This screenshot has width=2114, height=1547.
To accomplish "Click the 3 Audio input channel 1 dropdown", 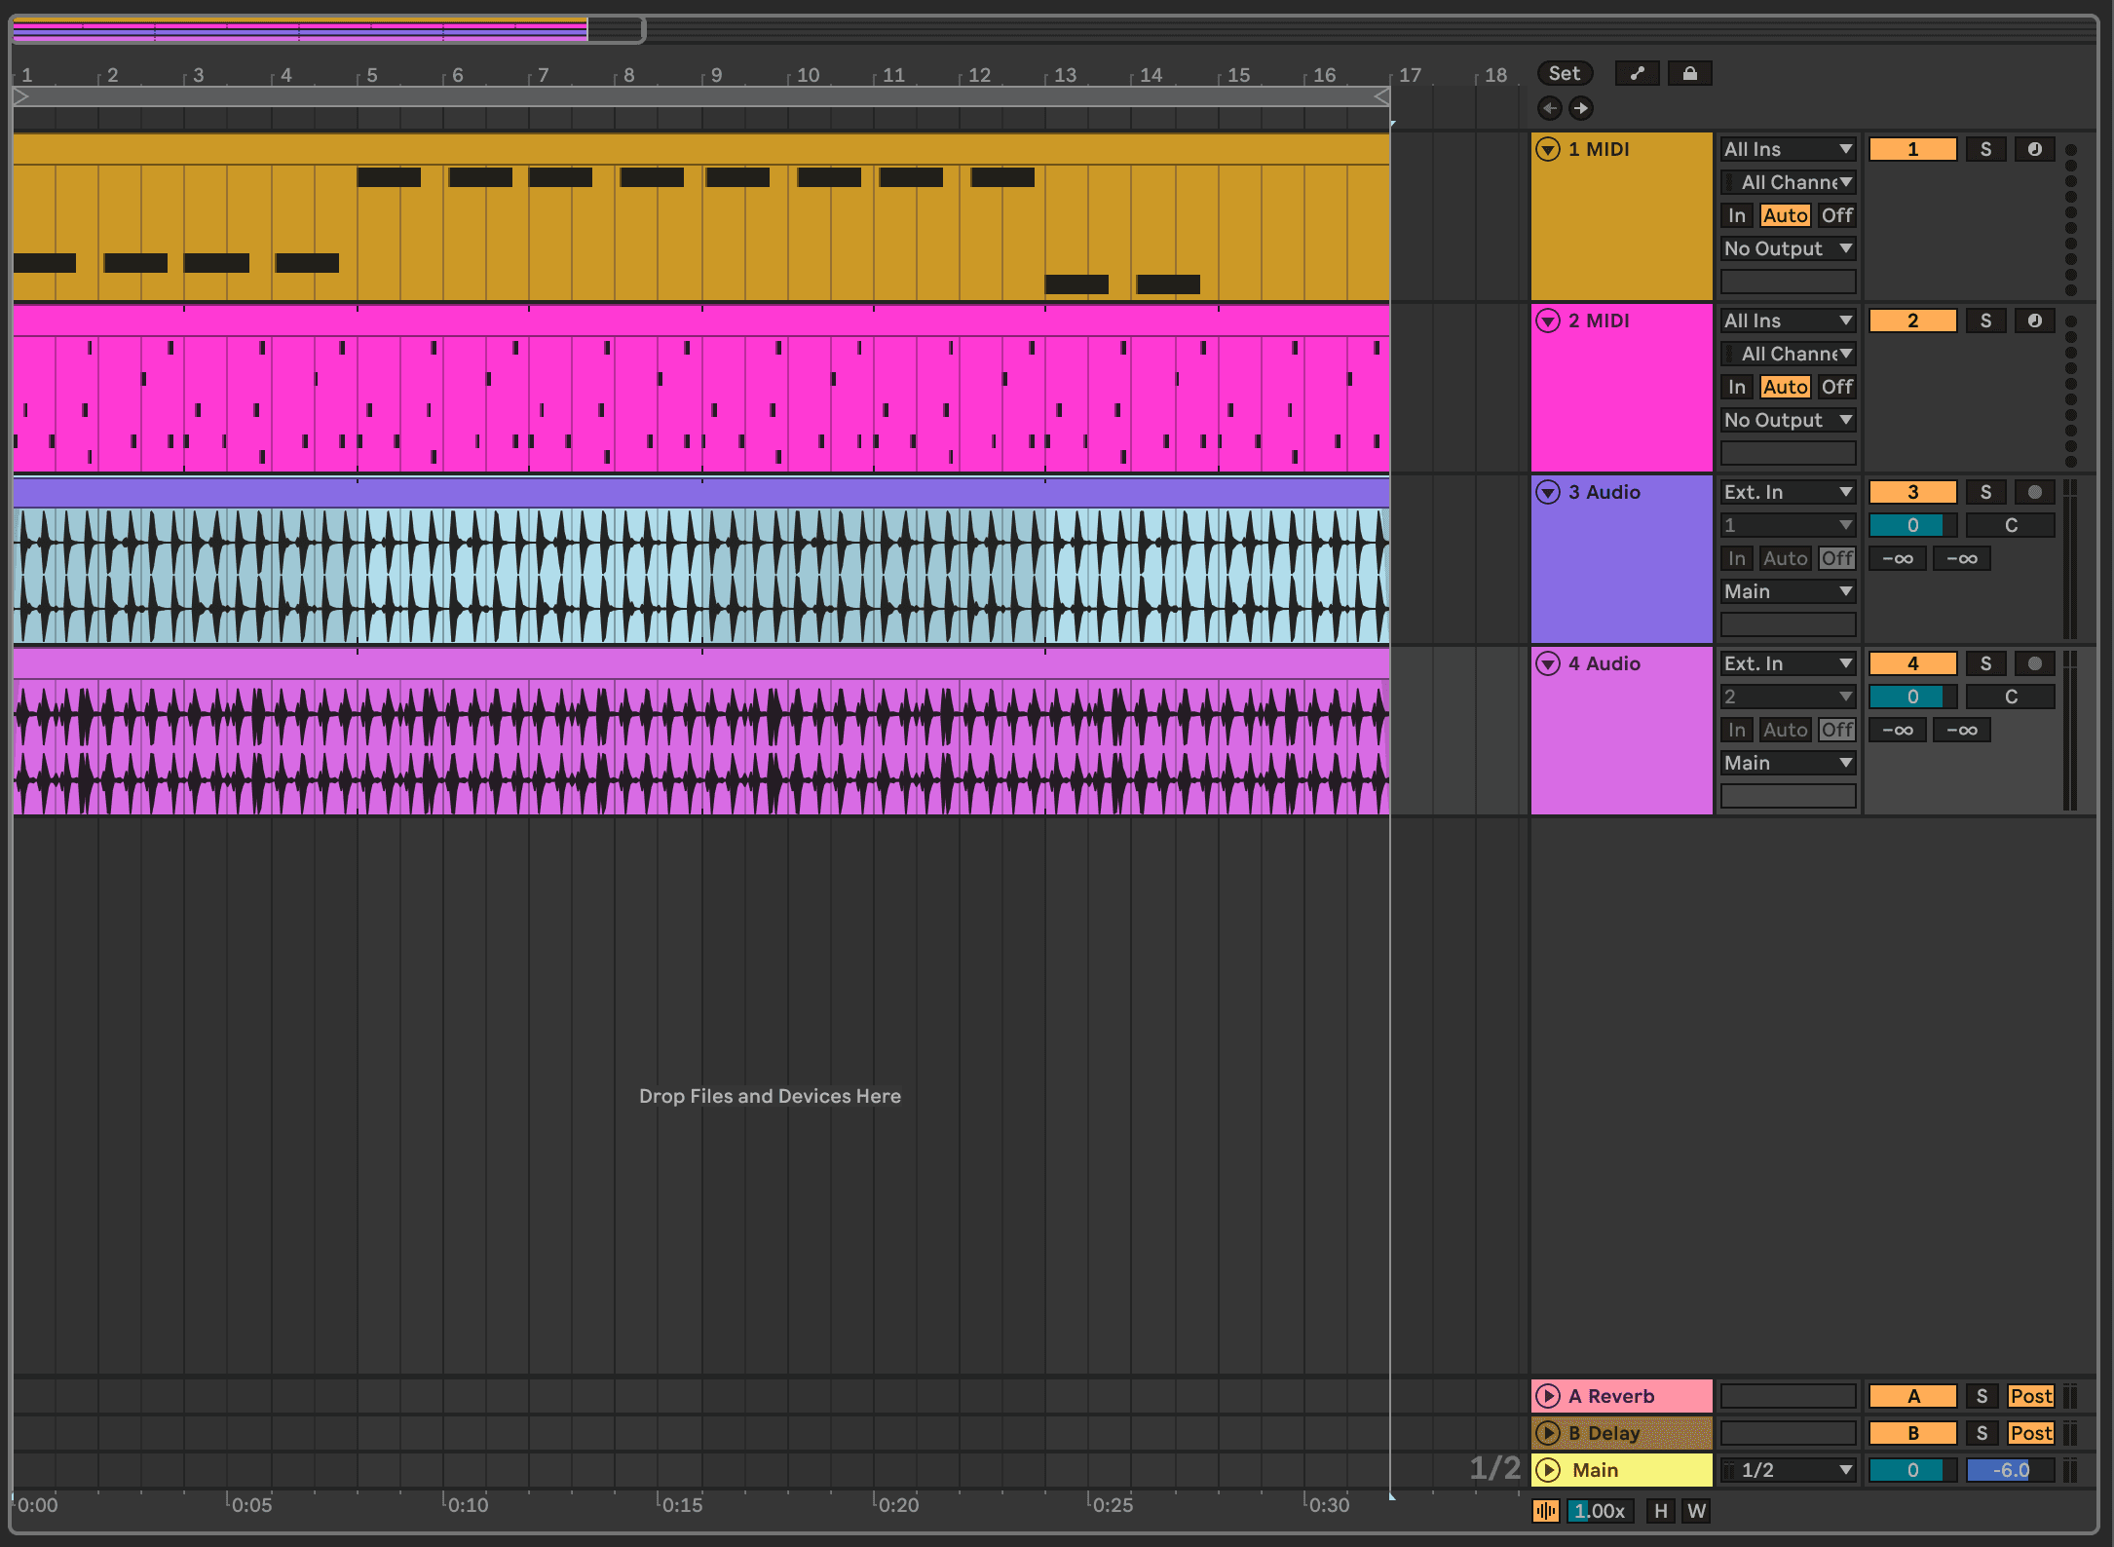I will tap(1788, 525).
